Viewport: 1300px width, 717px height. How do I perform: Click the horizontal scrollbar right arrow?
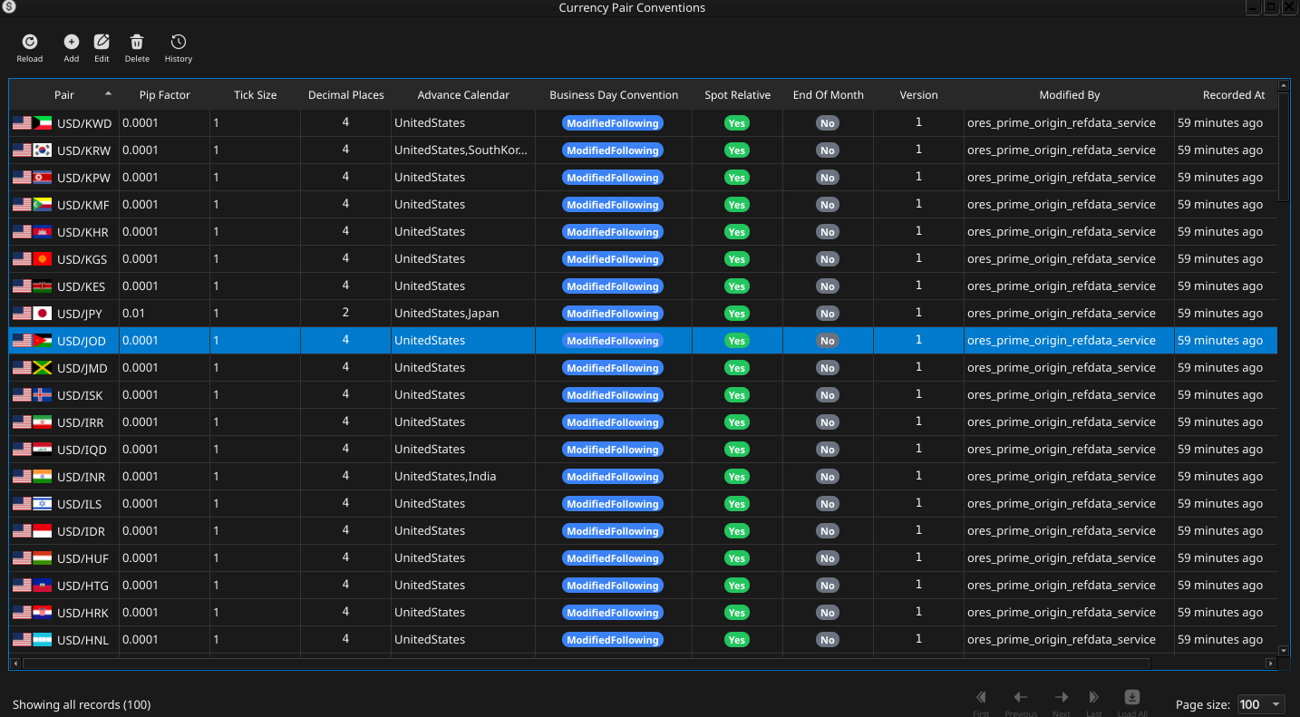(x=1271, y=664)
